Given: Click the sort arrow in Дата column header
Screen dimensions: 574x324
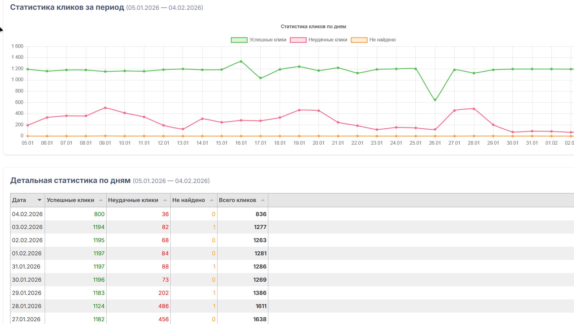Looking at the screenshot, I should coord(39,200).
